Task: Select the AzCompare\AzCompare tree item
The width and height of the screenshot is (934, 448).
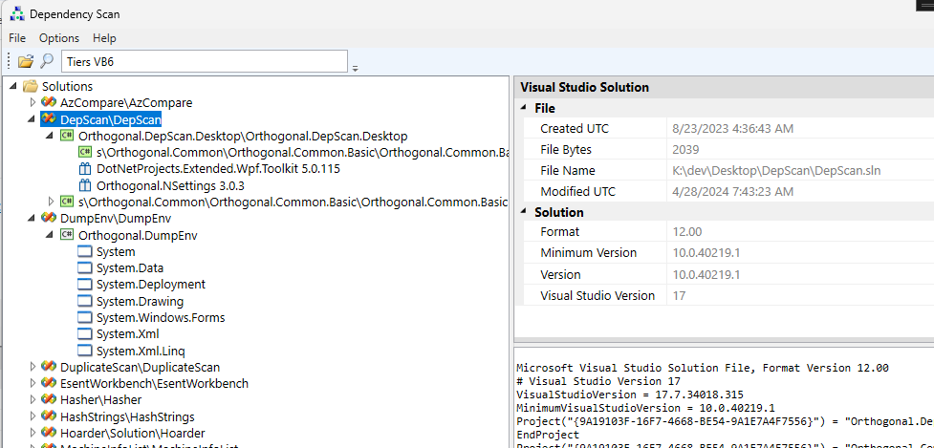Action: click(126, 102)
